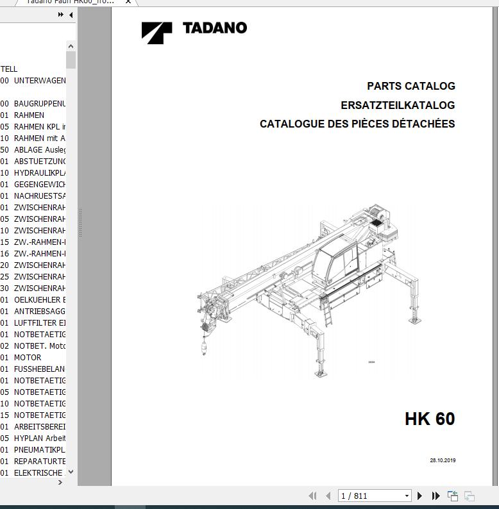The width and height of the screenshot is (499, 509).
Task: Open the 15 NOTBETAETIG bookmark
Action: point(33,415)
